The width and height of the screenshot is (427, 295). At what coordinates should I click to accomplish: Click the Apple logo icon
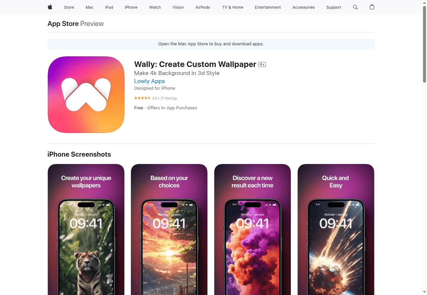[x=50, y=7]
